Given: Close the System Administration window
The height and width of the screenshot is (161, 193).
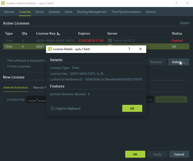Looking at the screenshot, I should [x=187, y=3].
